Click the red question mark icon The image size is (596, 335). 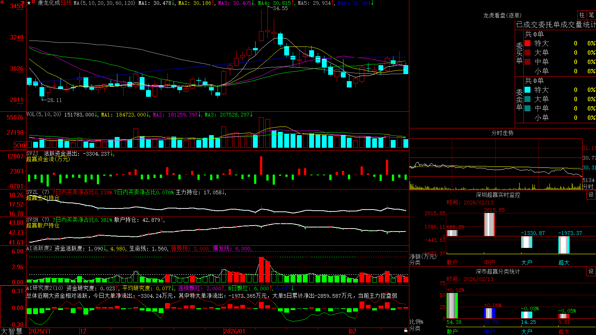pyautogui.click(x=23, y=3)
